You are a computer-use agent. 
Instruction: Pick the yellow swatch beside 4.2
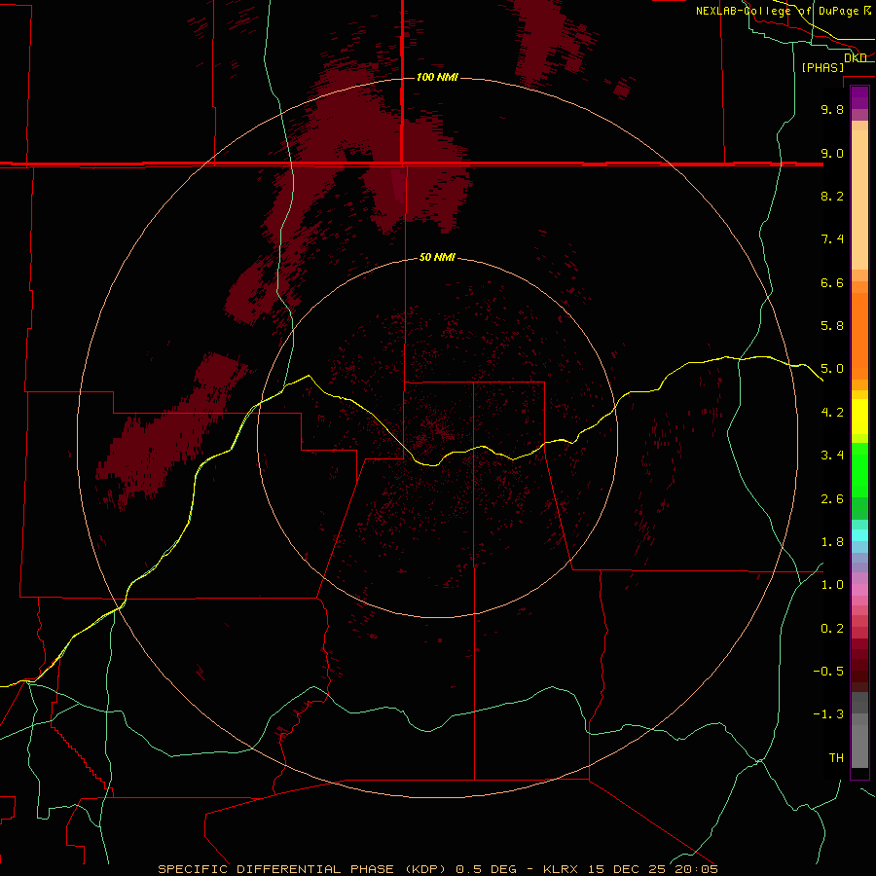coord(859,417)
